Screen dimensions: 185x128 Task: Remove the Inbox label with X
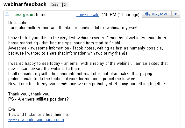click(65, 5)
